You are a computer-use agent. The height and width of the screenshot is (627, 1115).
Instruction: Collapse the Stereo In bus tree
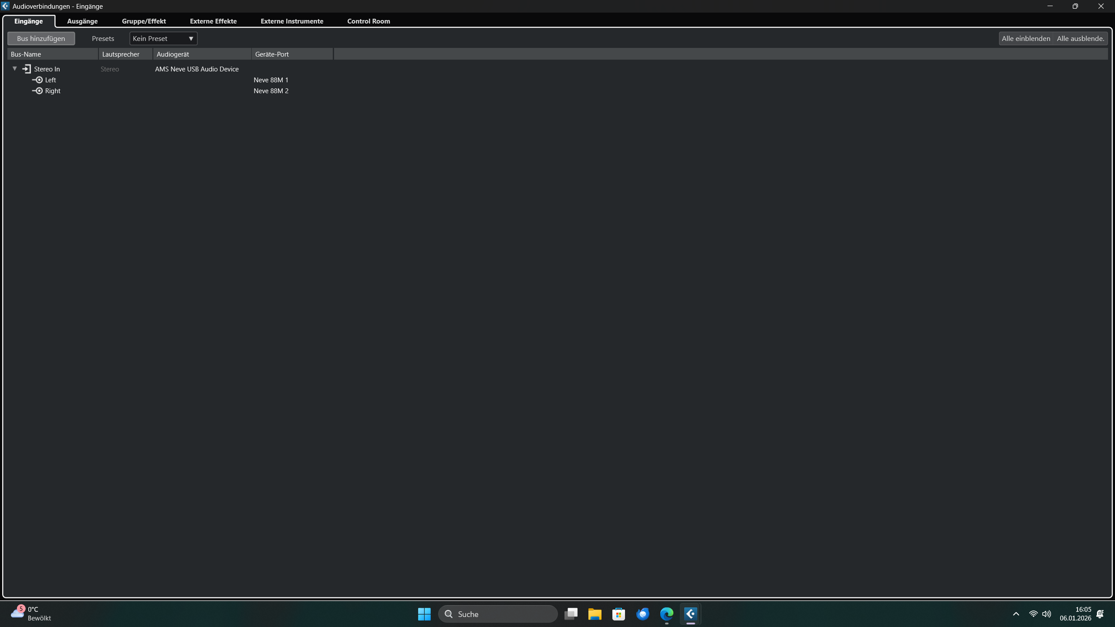point(15,68)
